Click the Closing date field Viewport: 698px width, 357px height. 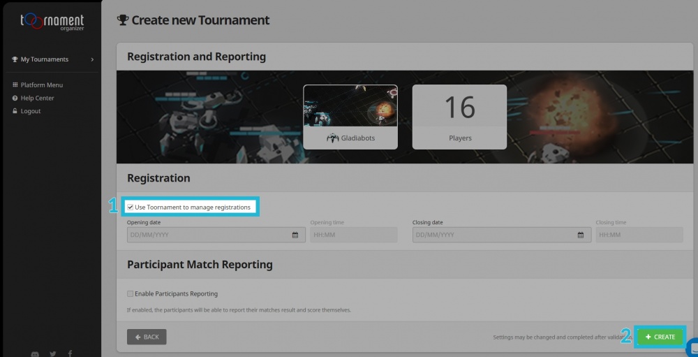click(x=502, y=235)
